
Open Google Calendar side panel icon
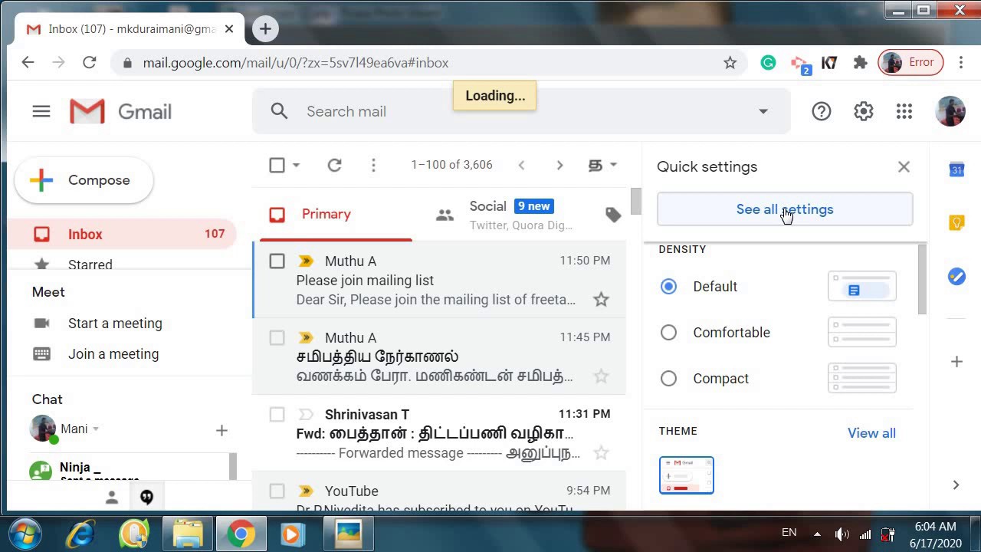click(956, 169)
